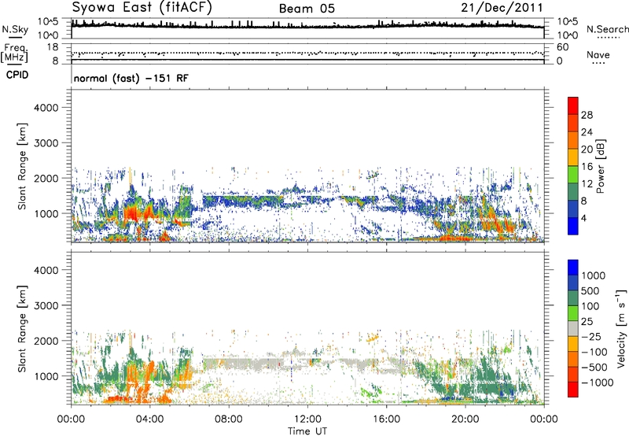The width and height of the screenshot is (629, 436).
Task: Click the gray segment of Velocity colorbar
Action: click(x=573, y=328)
